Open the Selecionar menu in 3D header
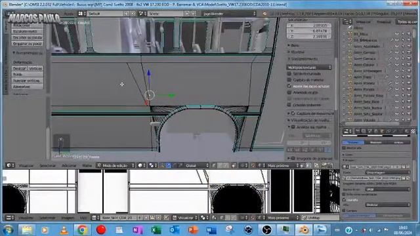 (x=47, y=166)
